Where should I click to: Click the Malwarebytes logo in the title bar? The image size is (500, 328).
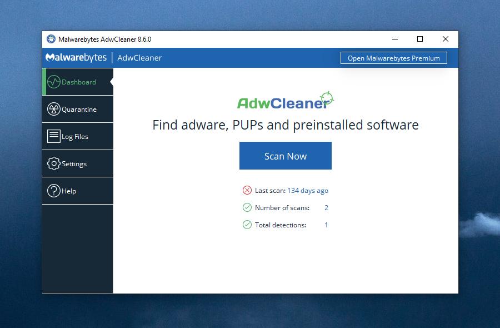coord(76,57)
